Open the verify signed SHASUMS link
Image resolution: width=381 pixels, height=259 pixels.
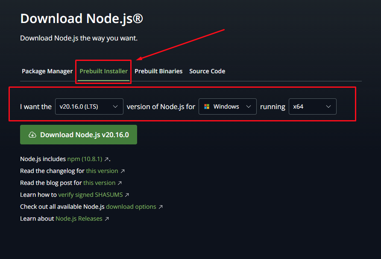click(x=91, y=195)
